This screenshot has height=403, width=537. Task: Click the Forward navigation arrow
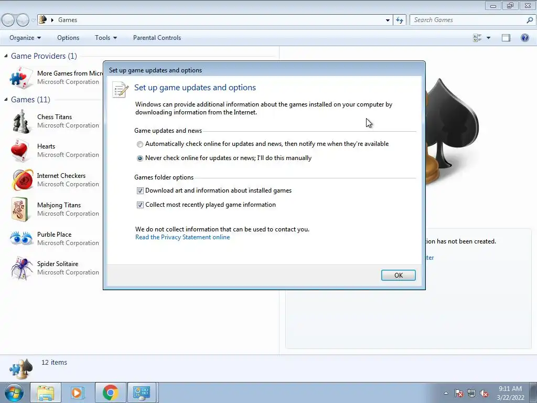click(23, 20)
